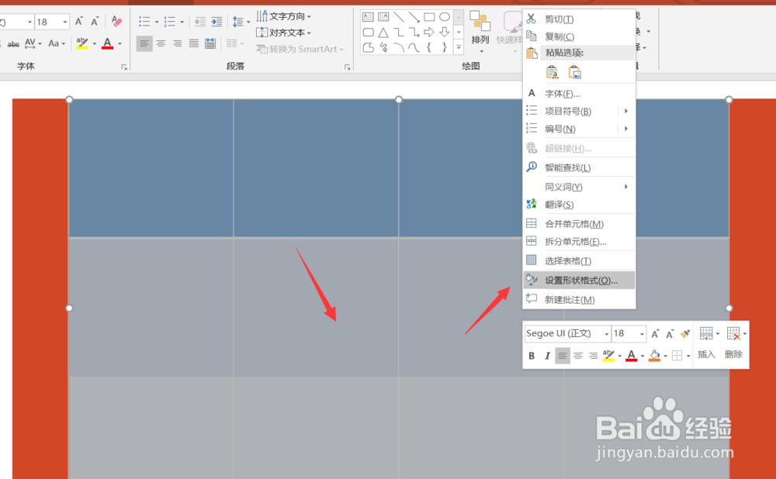Image resolution: width=776 pixels, height=479 pixels.
Task: Click the paste as picture icon
Action: [574, 72]
